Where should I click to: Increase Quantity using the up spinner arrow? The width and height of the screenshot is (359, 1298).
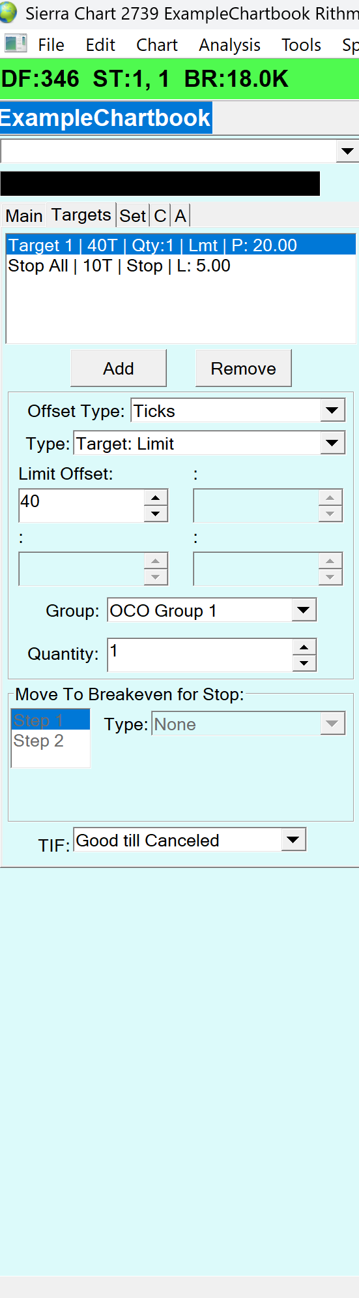304,647
